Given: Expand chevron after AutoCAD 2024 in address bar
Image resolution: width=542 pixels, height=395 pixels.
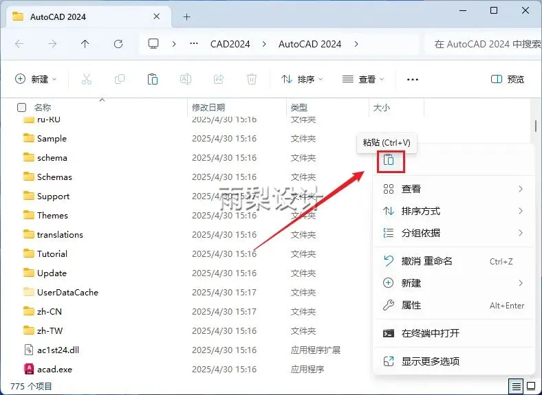Looking at the screenshot, I should 356,44.
